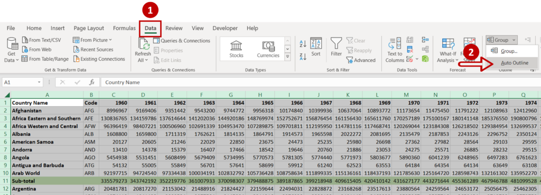The height and width of the screenshot is (195, 541).
Task: Choose the Currencies data type
Action: 268,49
